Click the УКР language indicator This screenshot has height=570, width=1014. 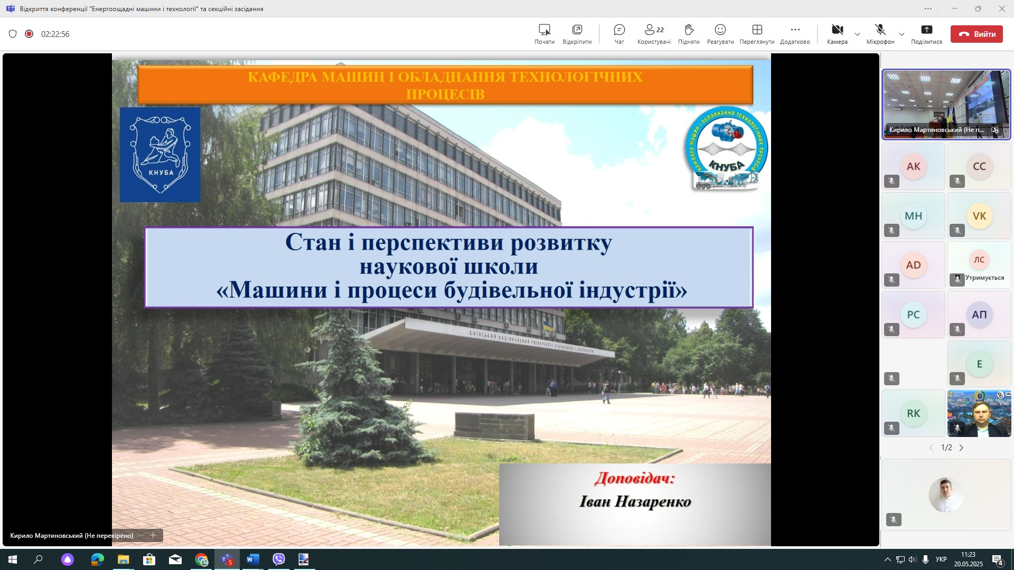941,559
